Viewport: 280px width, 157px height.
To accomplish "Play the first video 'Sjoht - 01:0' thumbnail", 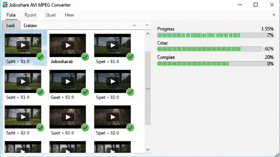I will (x=23, y=45).
